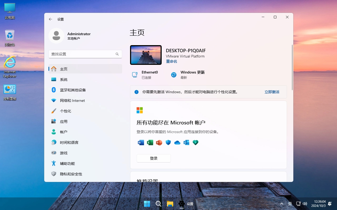Open 应用 apps settings
This screenshot has height=210, width=337.
[64, 121]
